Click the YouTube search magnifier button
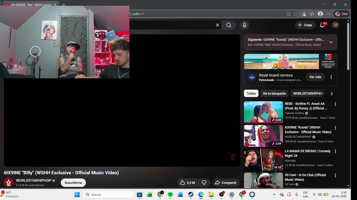 pos(229,25)
